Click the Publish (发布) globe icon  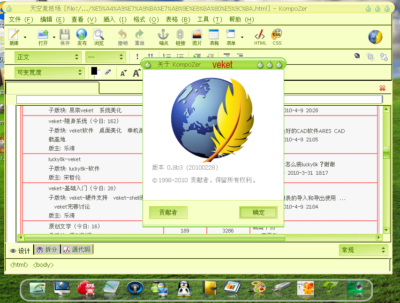point(82,34)
